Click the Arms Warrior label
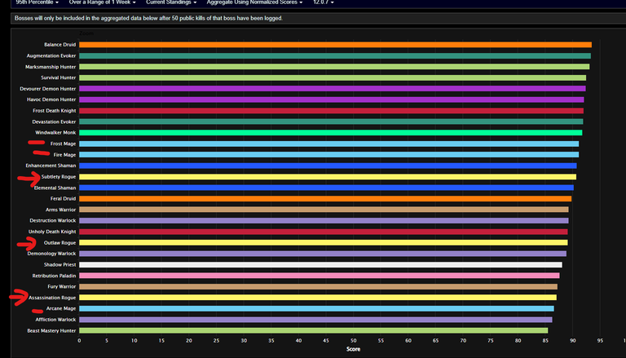This screenshot has width=626, height=358. [60, 210]
